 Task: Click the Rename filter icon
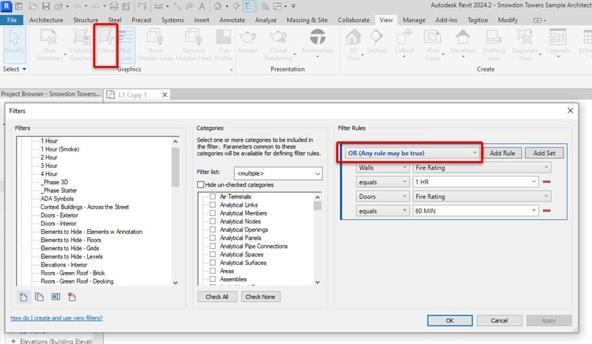pos(56,297)
